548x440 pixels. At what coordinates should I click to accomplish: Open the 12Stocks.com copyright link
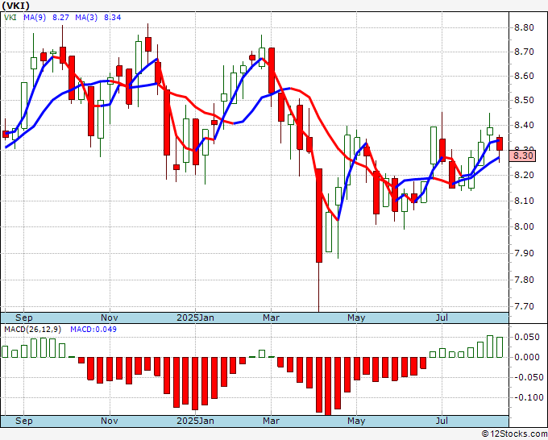[514, 434]
